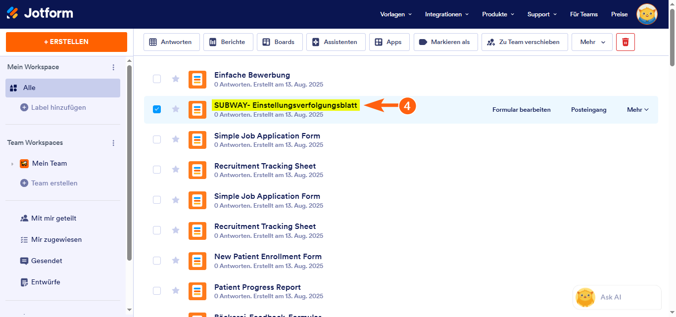Star the Patient Progress Report form
Screen dimensions: 676x317
pyautogui.click(x=176, y=291)
